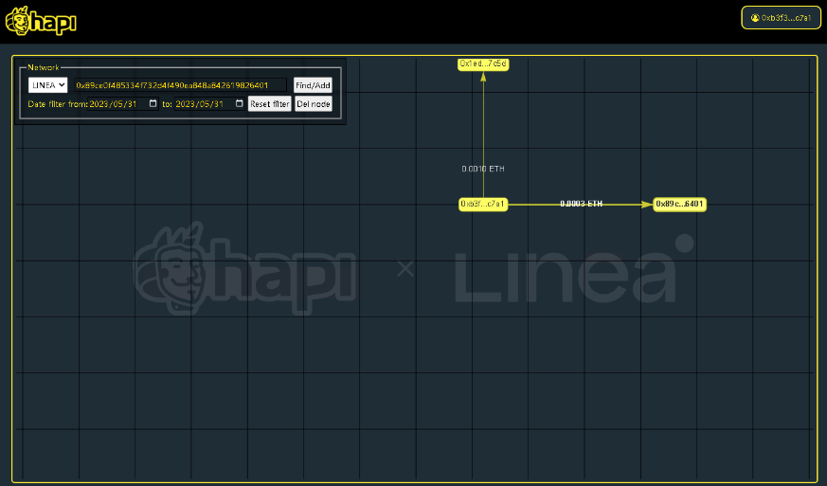Click the 0.0003 ETH edge label
Viewport: 827px width, 486px height.
pyautogui.click(x=581, y=204)
